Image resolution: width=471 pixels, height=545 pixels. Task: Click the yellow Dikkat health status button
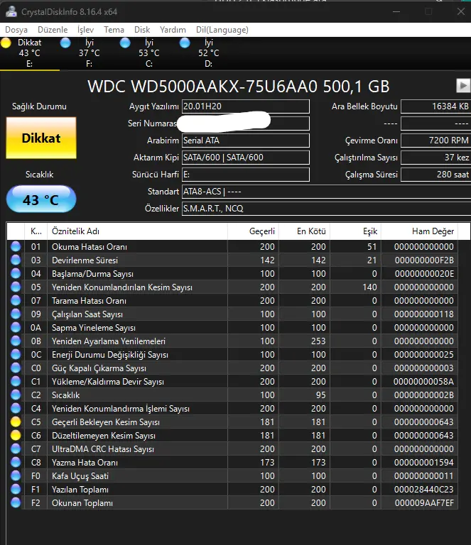[x=41, y=138]
